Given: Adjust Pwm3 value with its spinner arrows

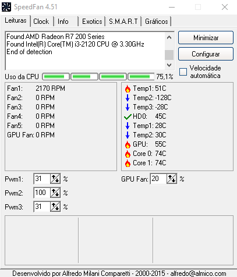Looking at the screenshot, I should (55, 207).
